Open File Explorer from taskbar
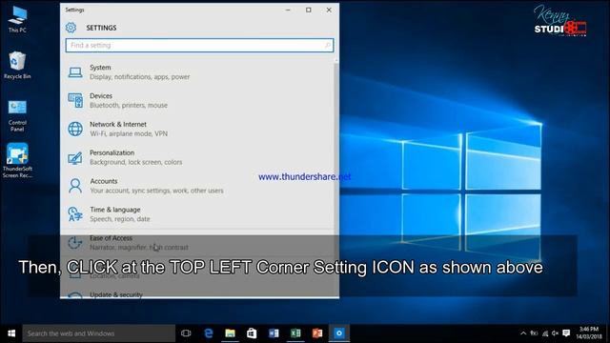This screenshot has height=343, width=610. 231,333
